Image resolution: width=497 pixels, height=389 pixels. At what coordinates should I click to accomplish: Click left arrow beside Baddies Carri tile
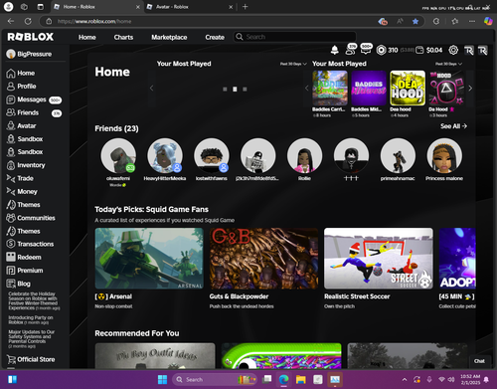click(x=306, y=89)
